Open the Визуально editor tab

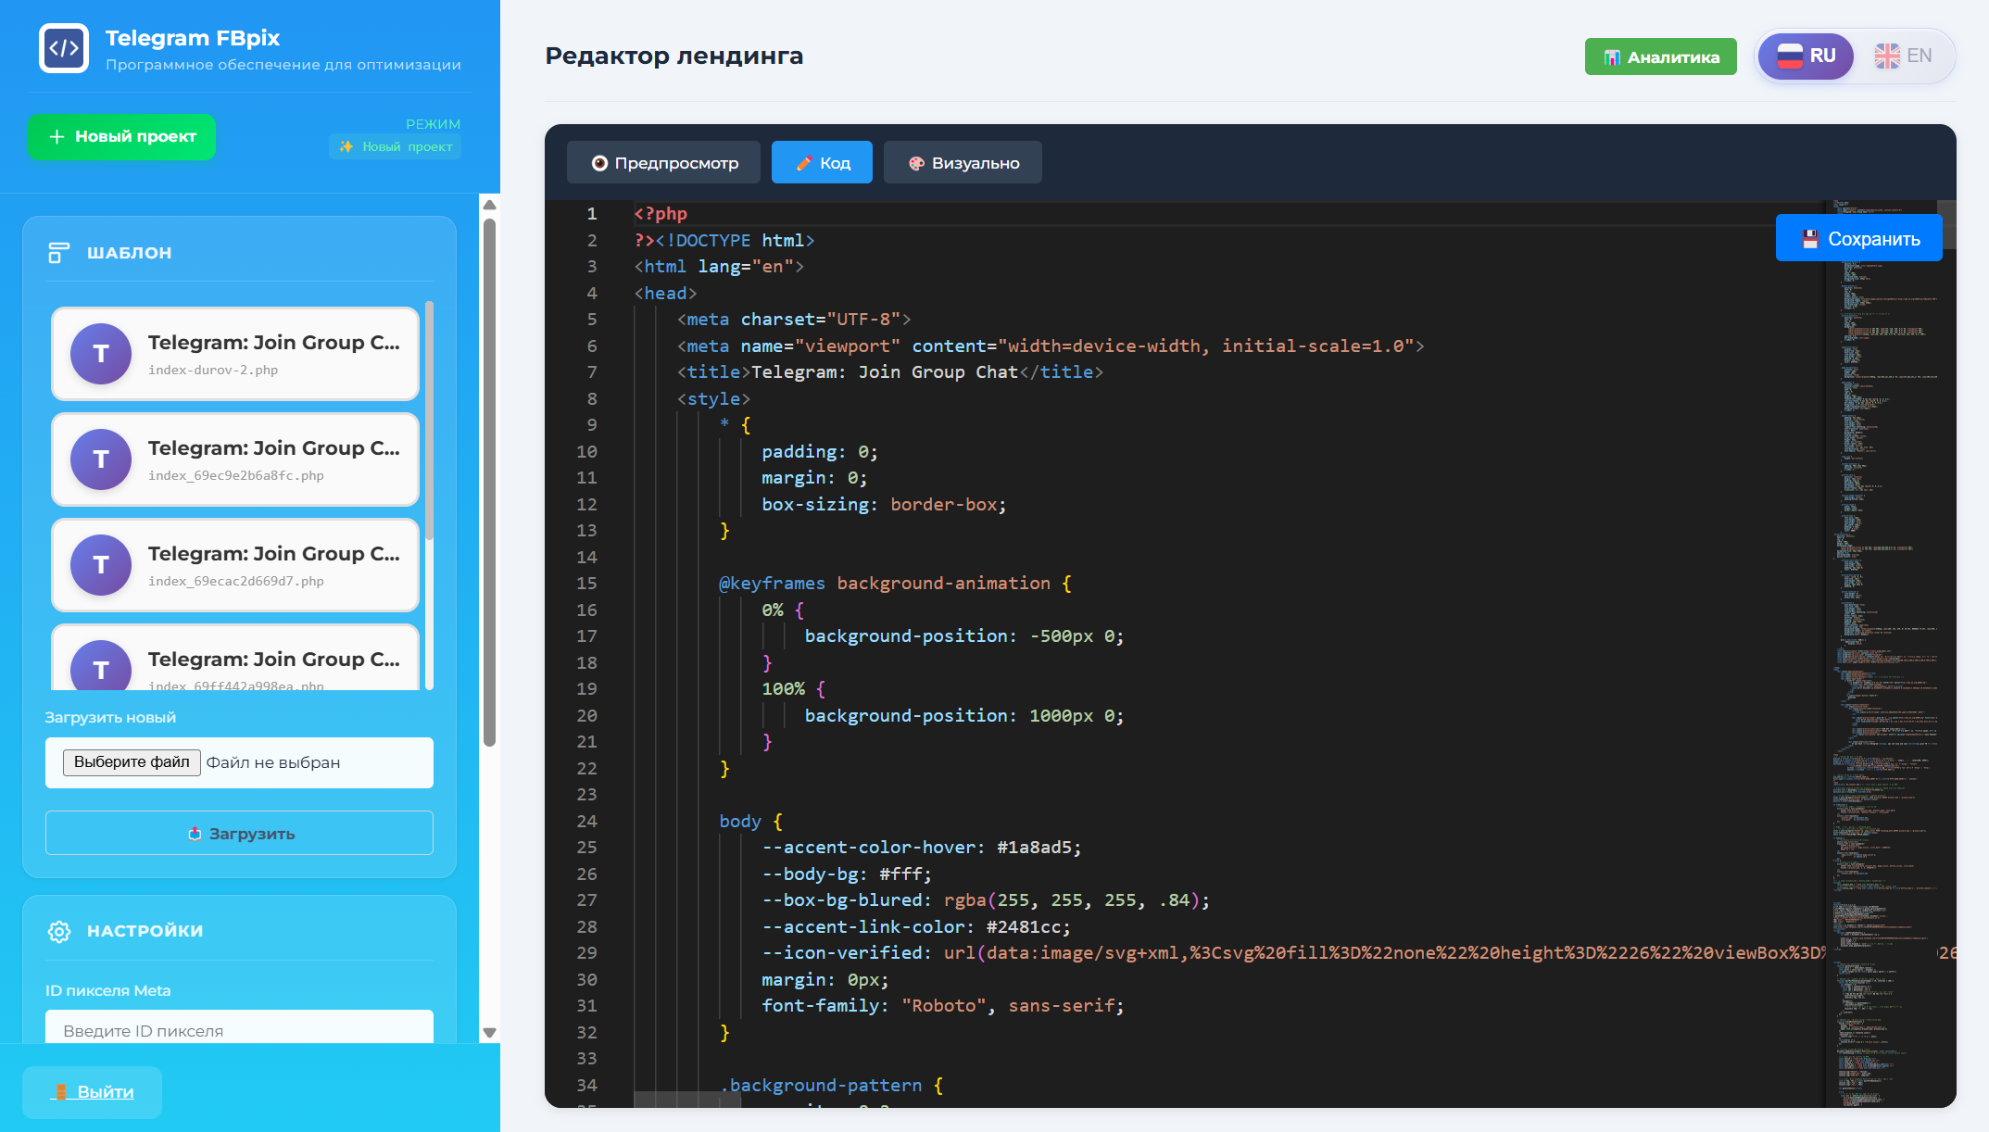tap(963, 163)
